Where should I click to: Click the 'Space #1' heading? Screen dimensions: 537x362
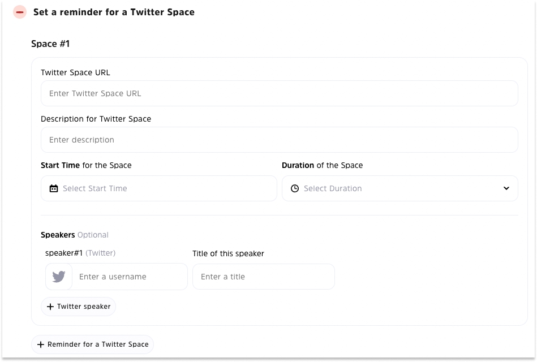point(50,44)
